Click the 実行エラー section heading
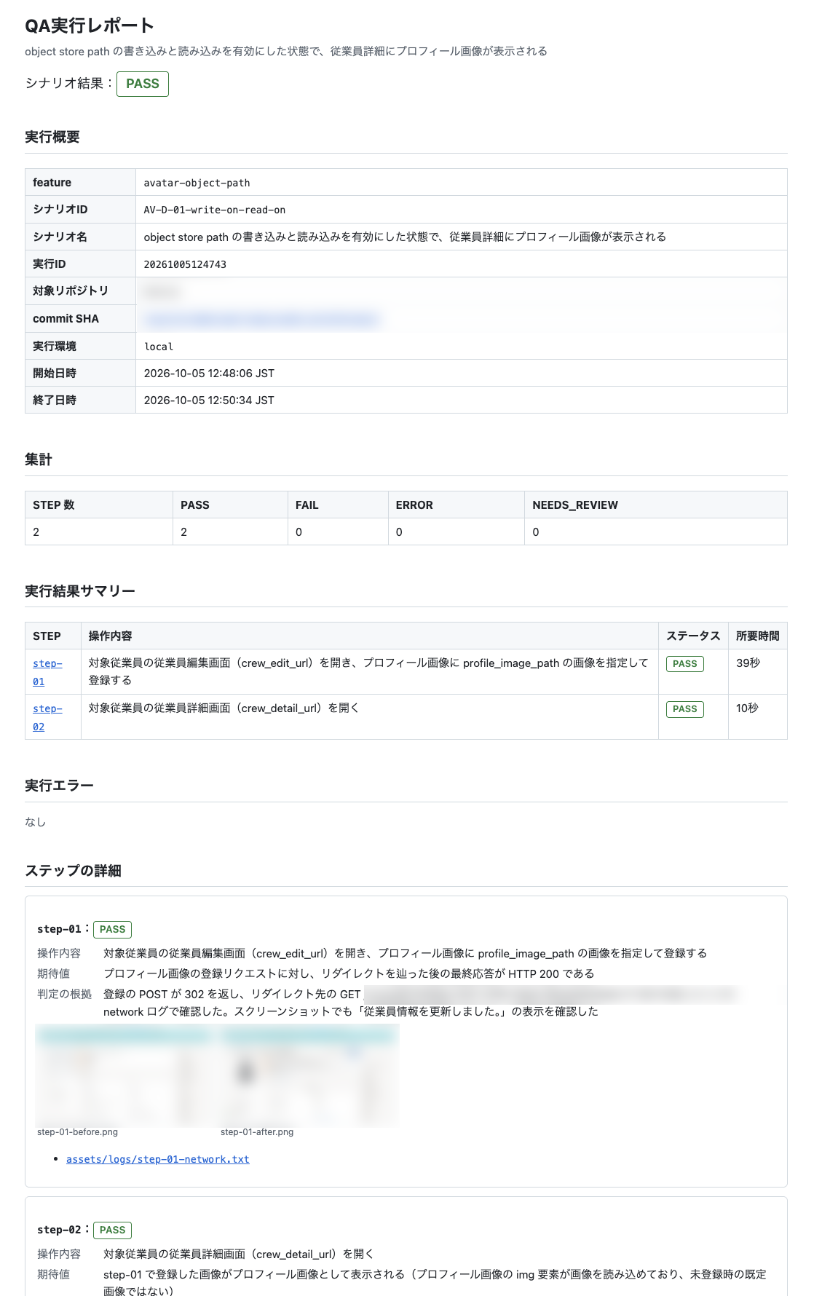830x1296 pixels. [x=59, y=786]
